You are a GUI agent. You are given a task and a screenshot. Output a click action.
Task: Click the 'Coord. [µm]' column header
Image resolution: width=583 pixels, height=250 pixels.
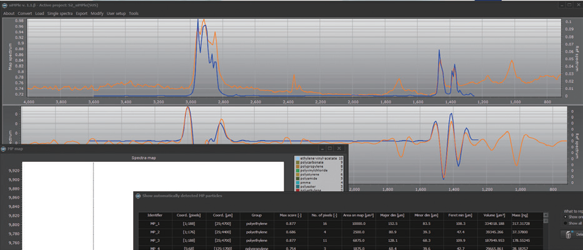[223, 216]
